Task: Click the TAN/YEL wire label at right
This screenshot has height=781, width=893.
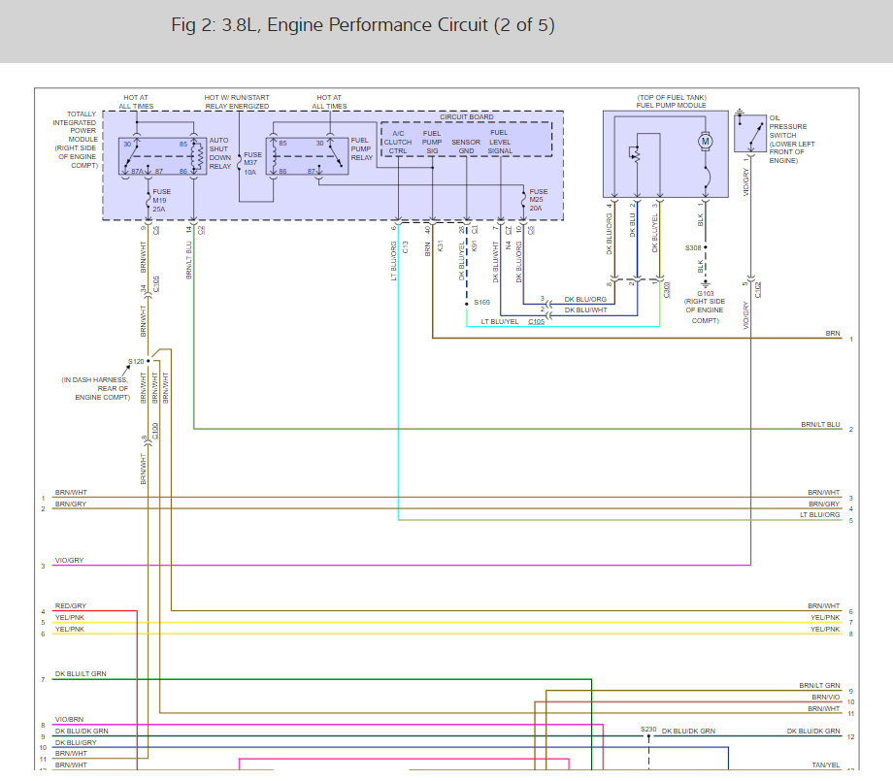Action: [825, 765]
